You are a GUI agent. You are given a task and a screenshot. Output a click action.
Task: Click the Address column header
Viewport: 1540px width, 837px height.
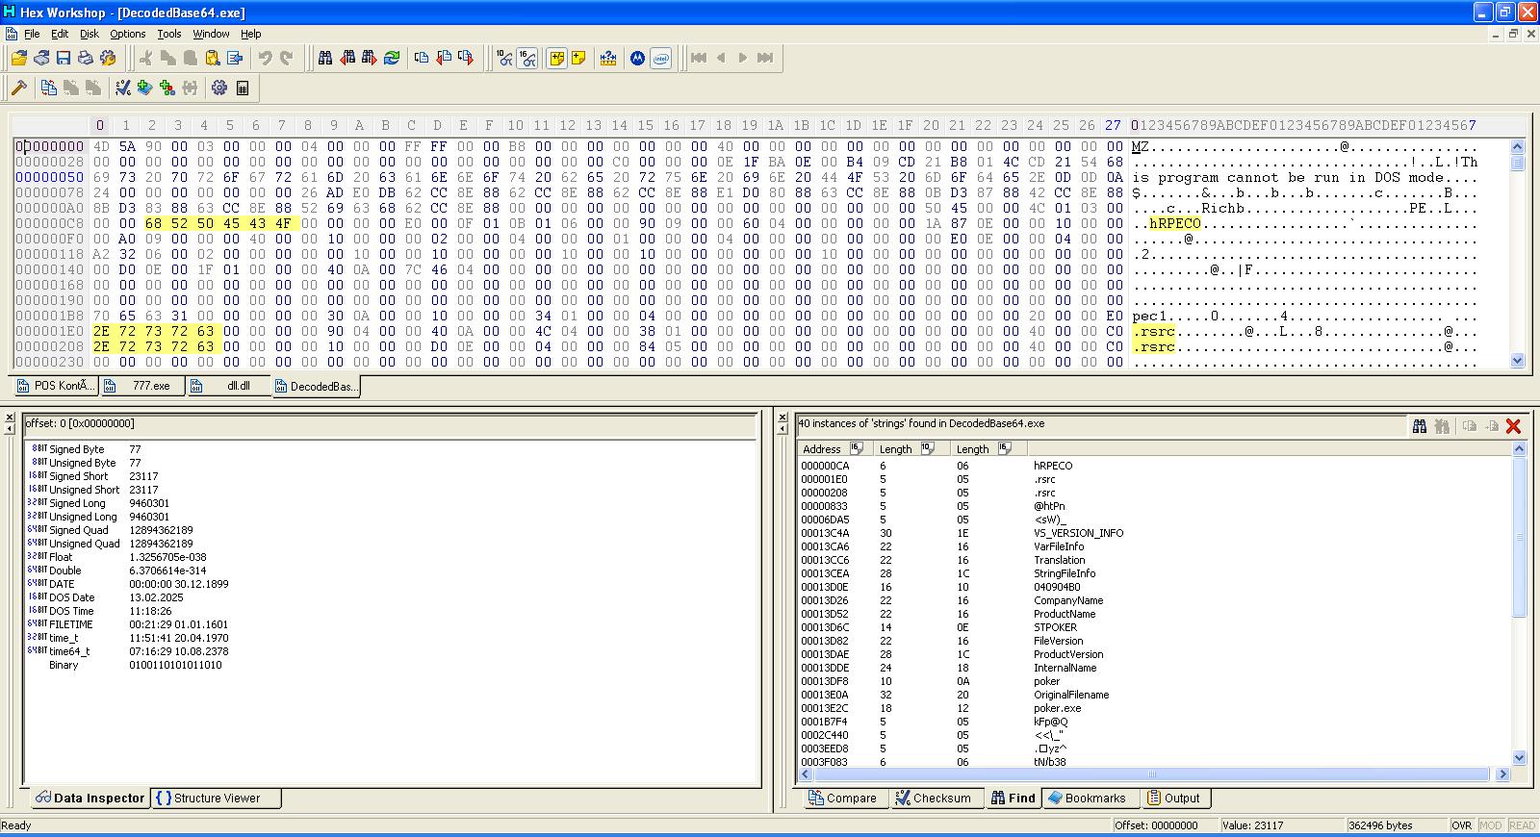pyautogui.click(x=834, y=448)
